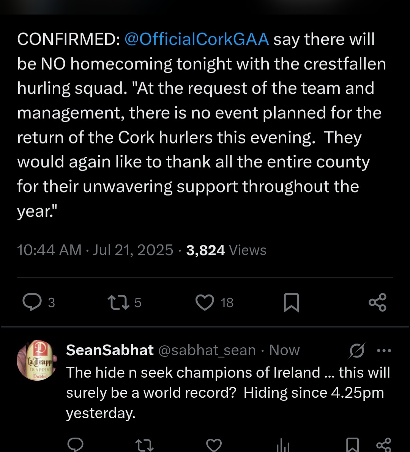View analytics for SeanSabhat's reply
The image size is (410, 452).
(x=283, y=446)
